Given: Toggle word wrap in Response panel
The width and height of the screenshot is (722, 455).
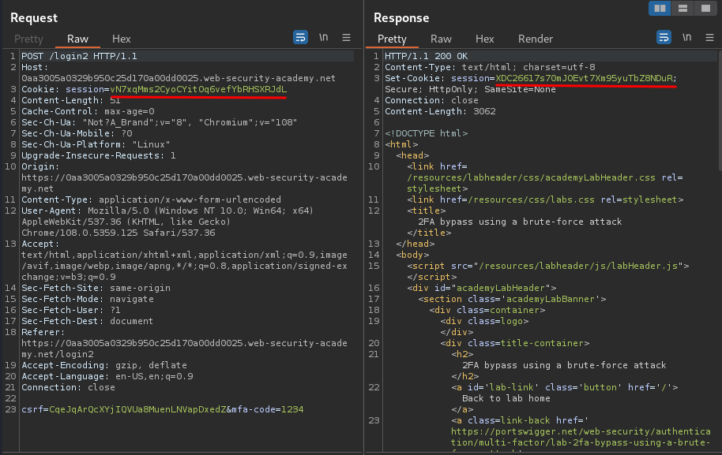Looking at the screenshot, I should (x=664, y=37).
